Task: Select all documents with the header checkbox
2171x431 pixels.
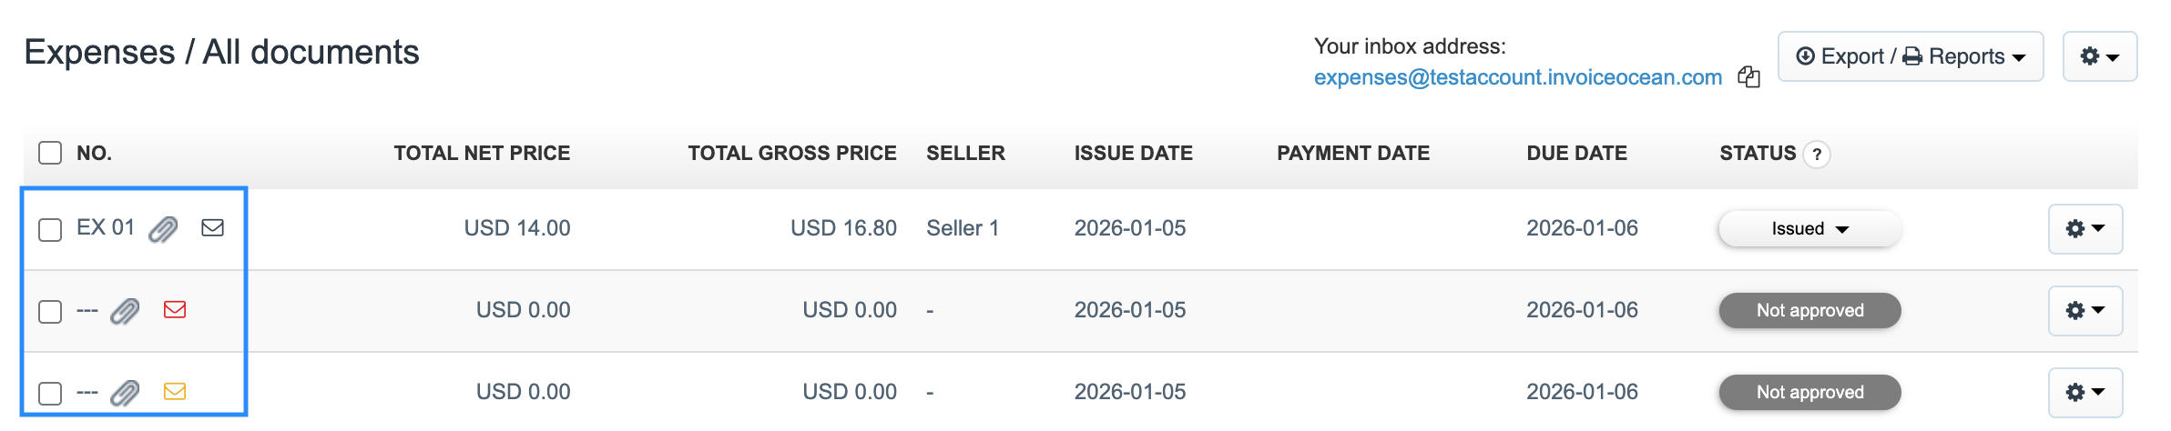Action: click(50, 153)
